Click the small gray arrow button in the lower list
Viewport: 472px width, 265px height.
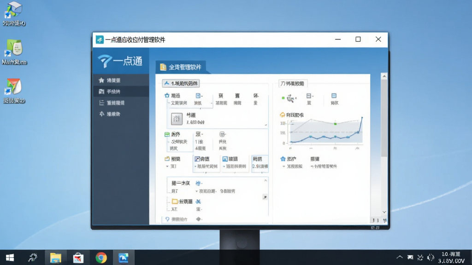click(x=265, y=197)
